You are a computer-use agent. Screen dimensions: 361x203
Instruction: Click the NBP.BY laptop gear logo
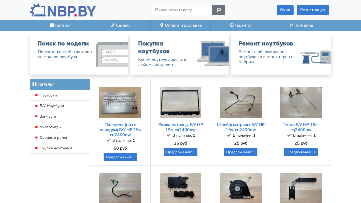(x=63, y=10)
